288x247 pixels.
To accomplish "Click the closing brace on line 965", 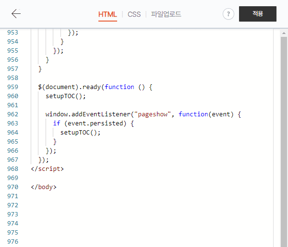I will tap(55, 142).
